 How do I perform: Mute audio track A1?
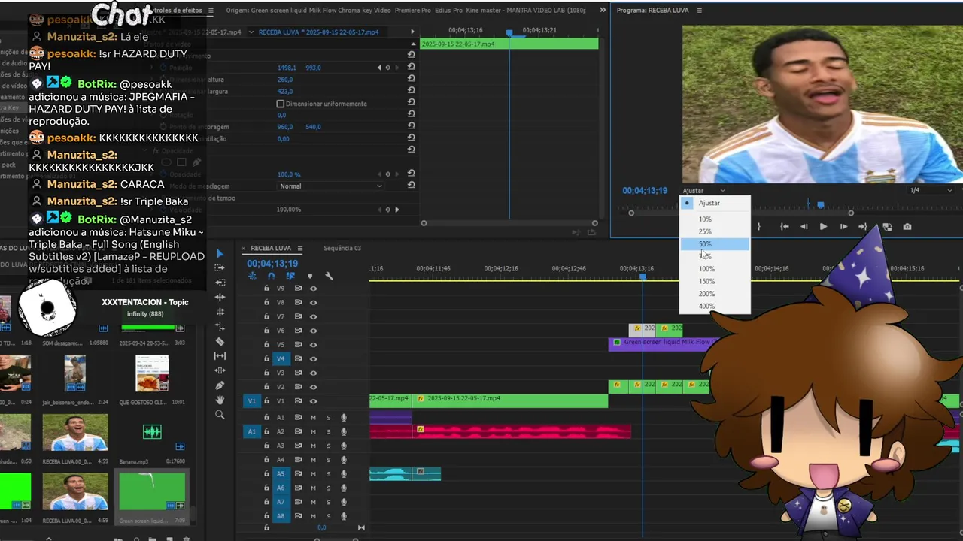pyautogui.click(x=313, y=417)
